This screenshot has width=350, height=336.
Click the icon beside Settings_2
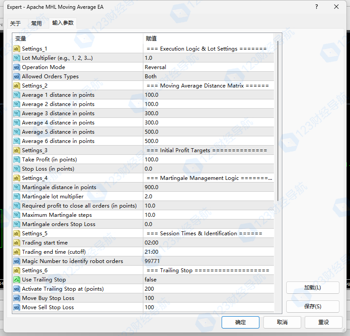pyautogui.click(x=17, y=86)
